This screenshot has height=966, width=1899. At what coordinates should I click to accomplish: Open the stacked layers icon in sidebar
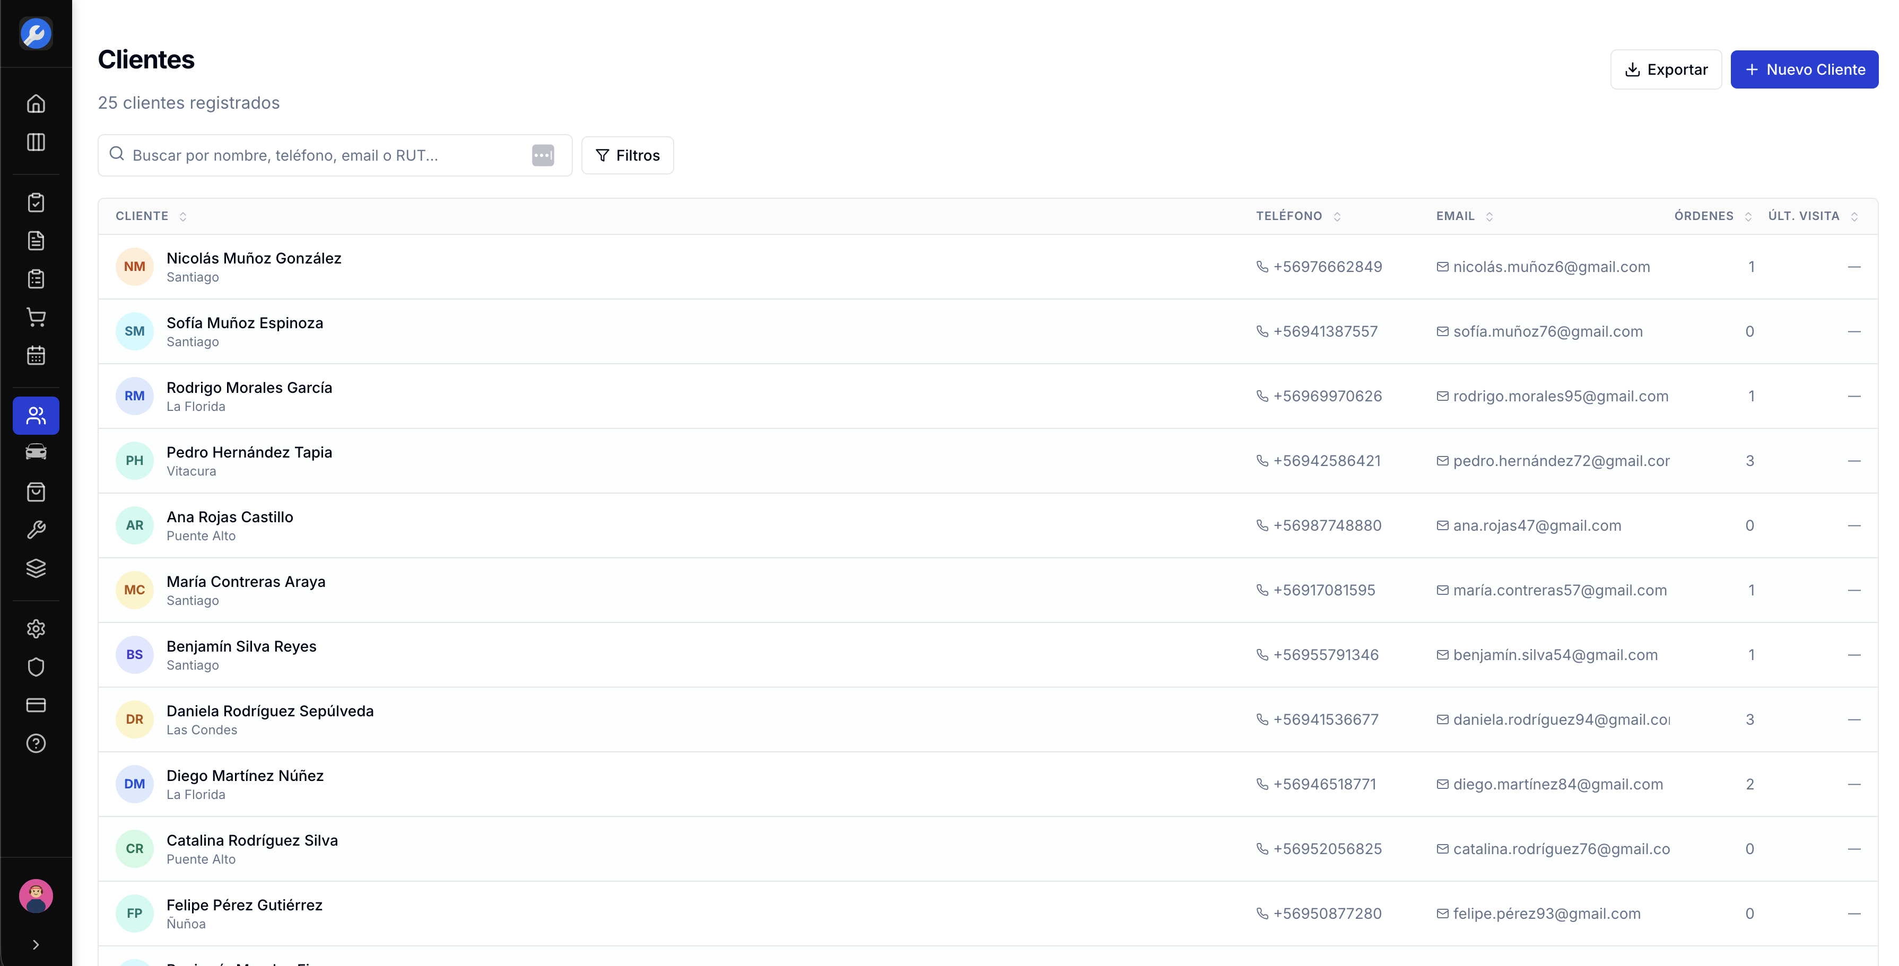point(36,569)
